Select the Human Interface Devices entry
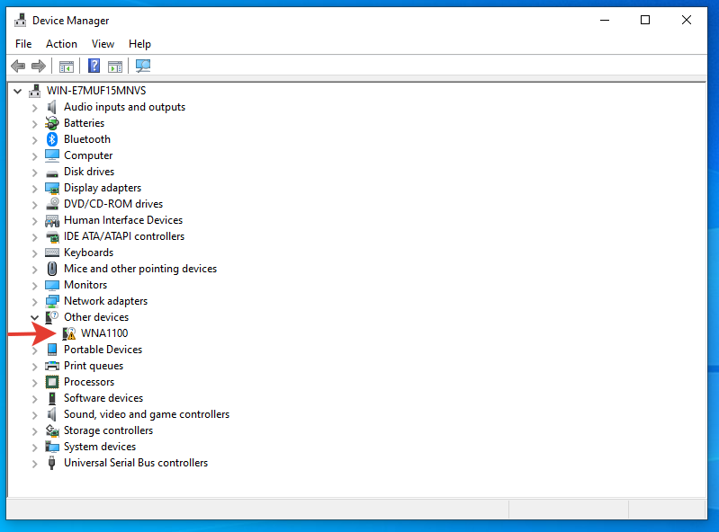This screenshot has width=719, height=532. 123,220
